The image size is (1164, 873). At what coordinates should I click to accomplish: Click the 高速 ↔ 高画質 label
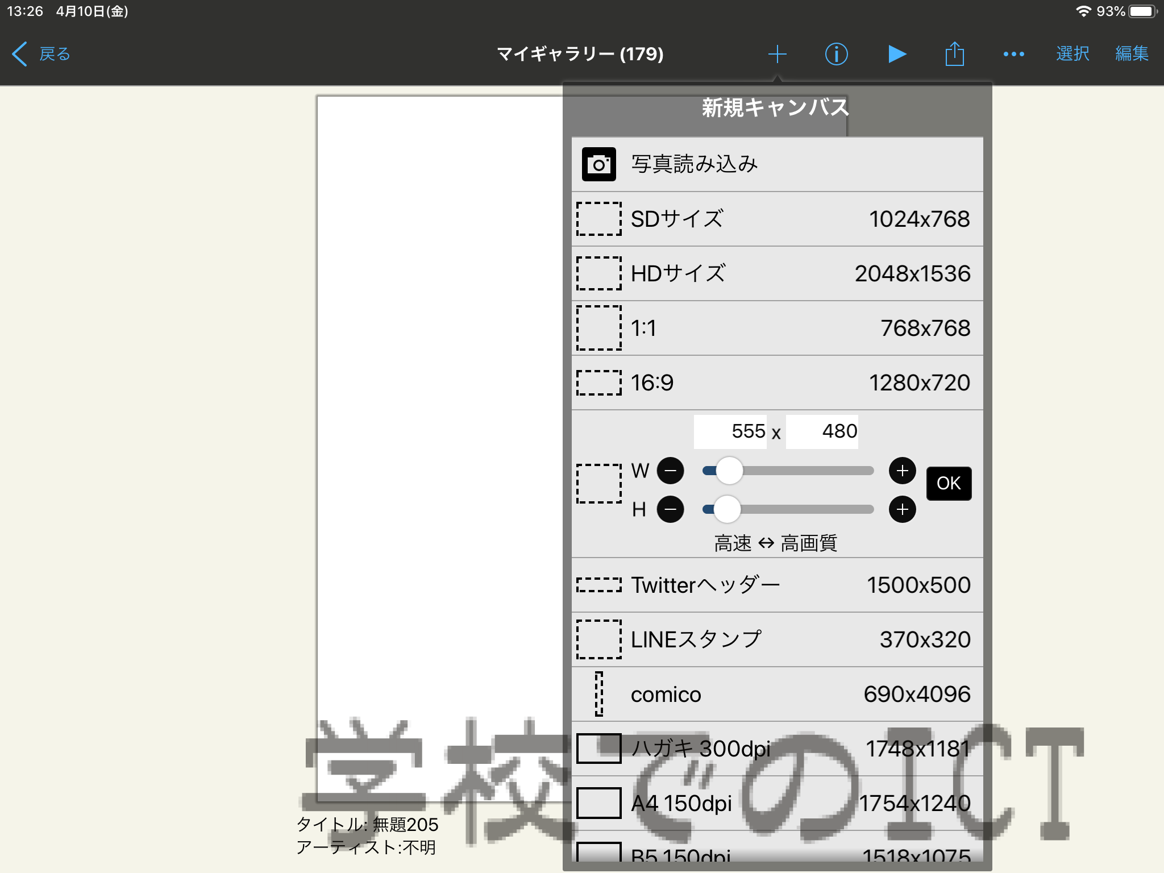pyautogui.click(x=776, y=543)
